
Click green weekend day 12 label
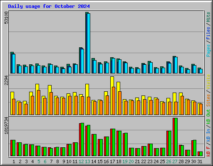[x=81, y=161]
